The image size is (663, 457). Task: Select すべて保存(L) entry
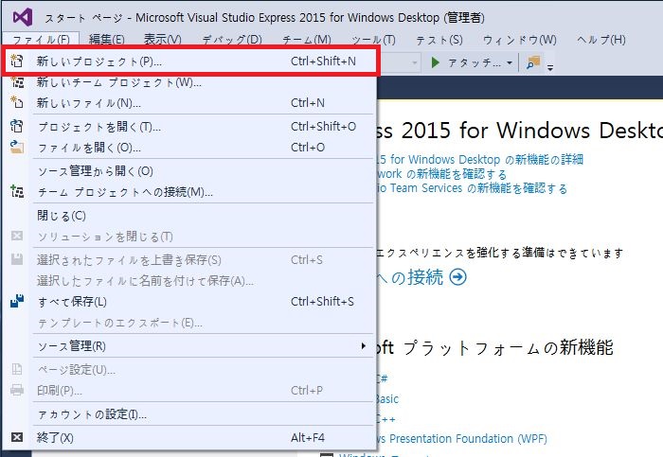coord(189,301)
